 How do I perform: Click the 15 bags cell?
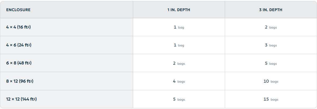click(x=271, y=99)
